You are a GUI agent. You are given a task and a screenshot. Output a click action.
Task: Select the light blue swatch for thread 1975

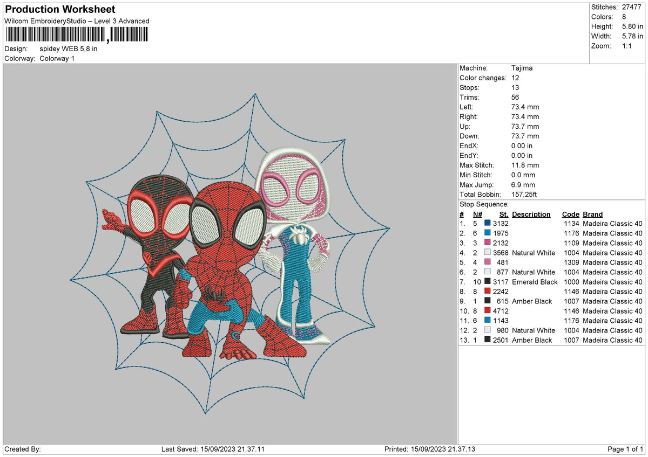pos(487,233)
